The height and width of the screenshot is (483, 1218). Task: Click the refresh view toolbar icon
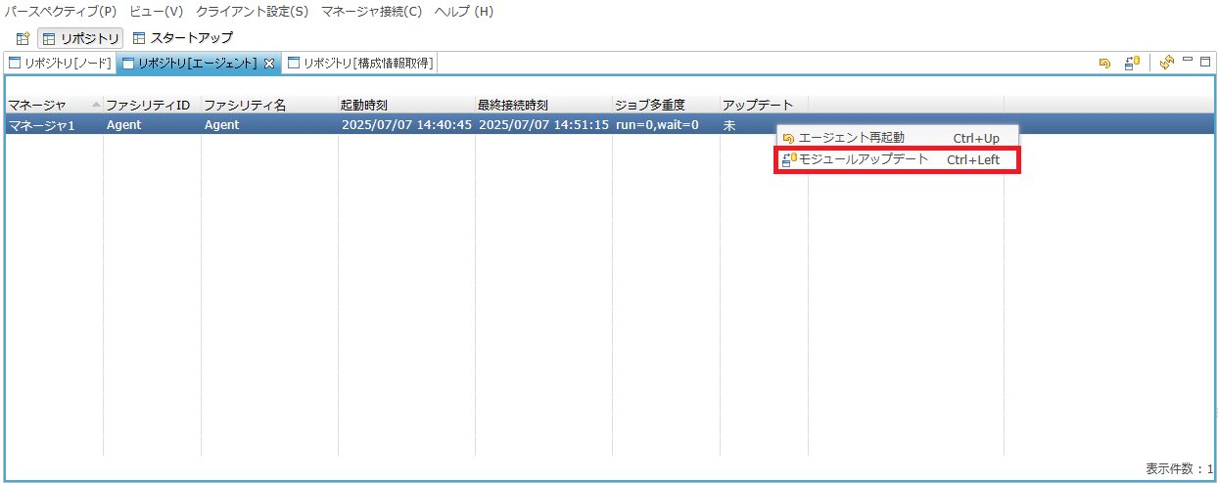tap(1166, 64)
